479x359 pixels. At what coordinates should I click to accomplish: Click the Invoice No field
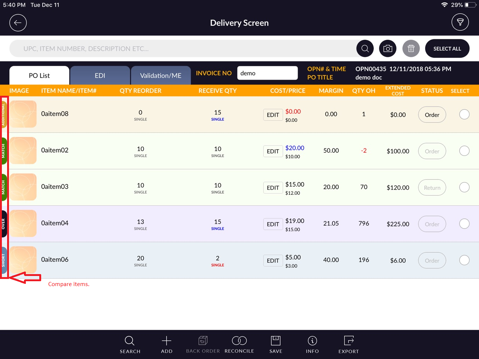267,73
